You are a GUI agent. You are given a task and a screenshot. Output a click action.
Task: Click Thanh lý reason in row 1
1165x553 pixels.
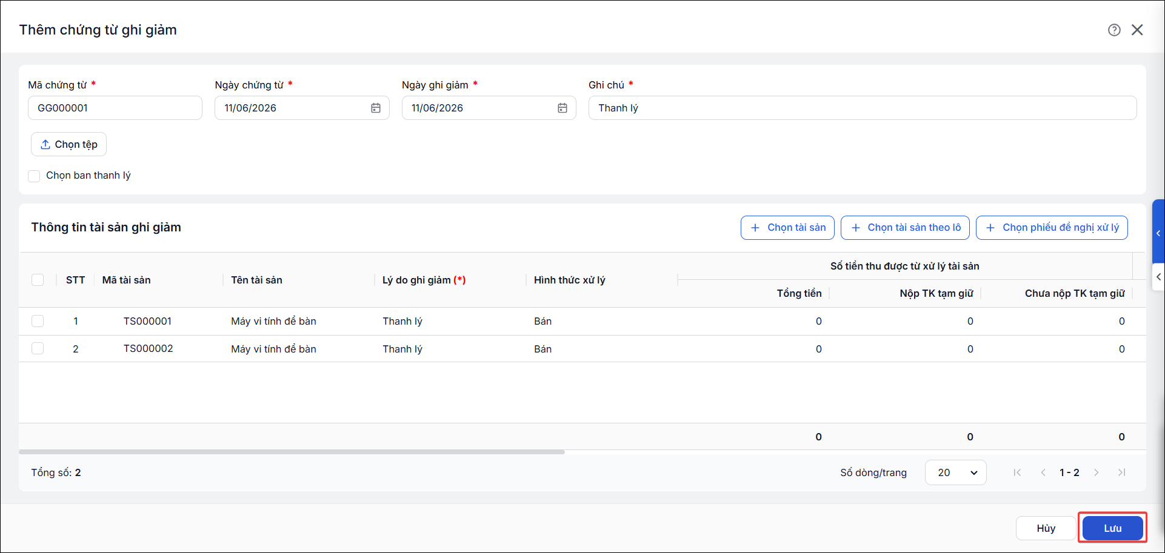point(402,321)
